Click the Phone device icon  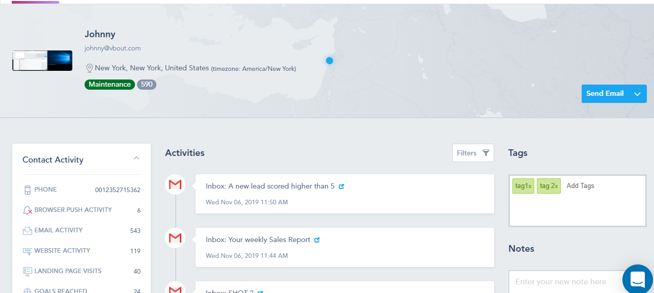coord(28,190)
